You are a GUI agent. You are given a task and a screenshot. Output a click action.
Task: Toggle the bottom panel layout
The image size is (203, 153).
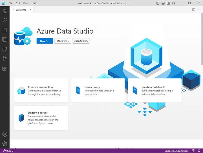pyautogui.click(x=163, y=3)
